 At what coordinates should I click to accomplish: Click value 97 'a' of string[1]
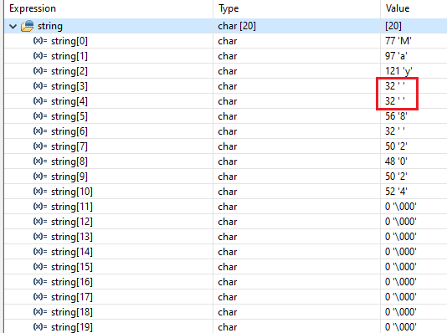pyautogui.click(x=396, y=56)
